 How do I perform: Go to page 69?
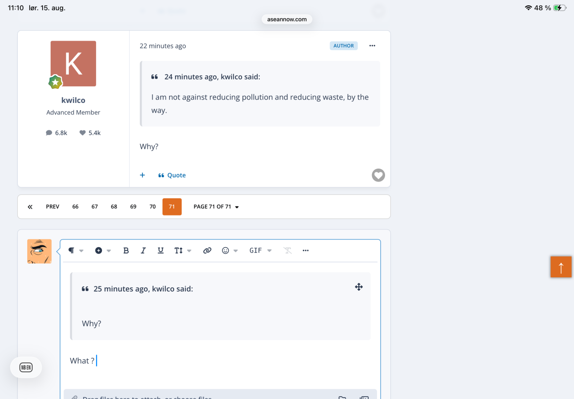[133, 207]
